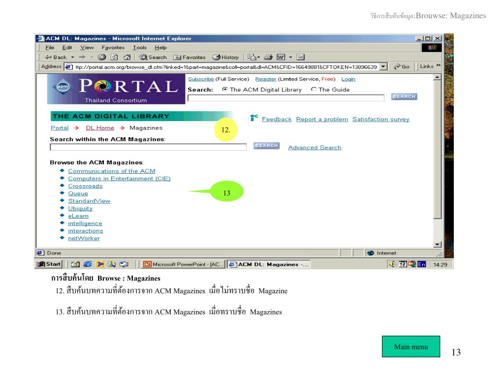This screenshot has height=378, width=504.
Task: Open Communications of the ACM
Action: (x=112, y=171)
